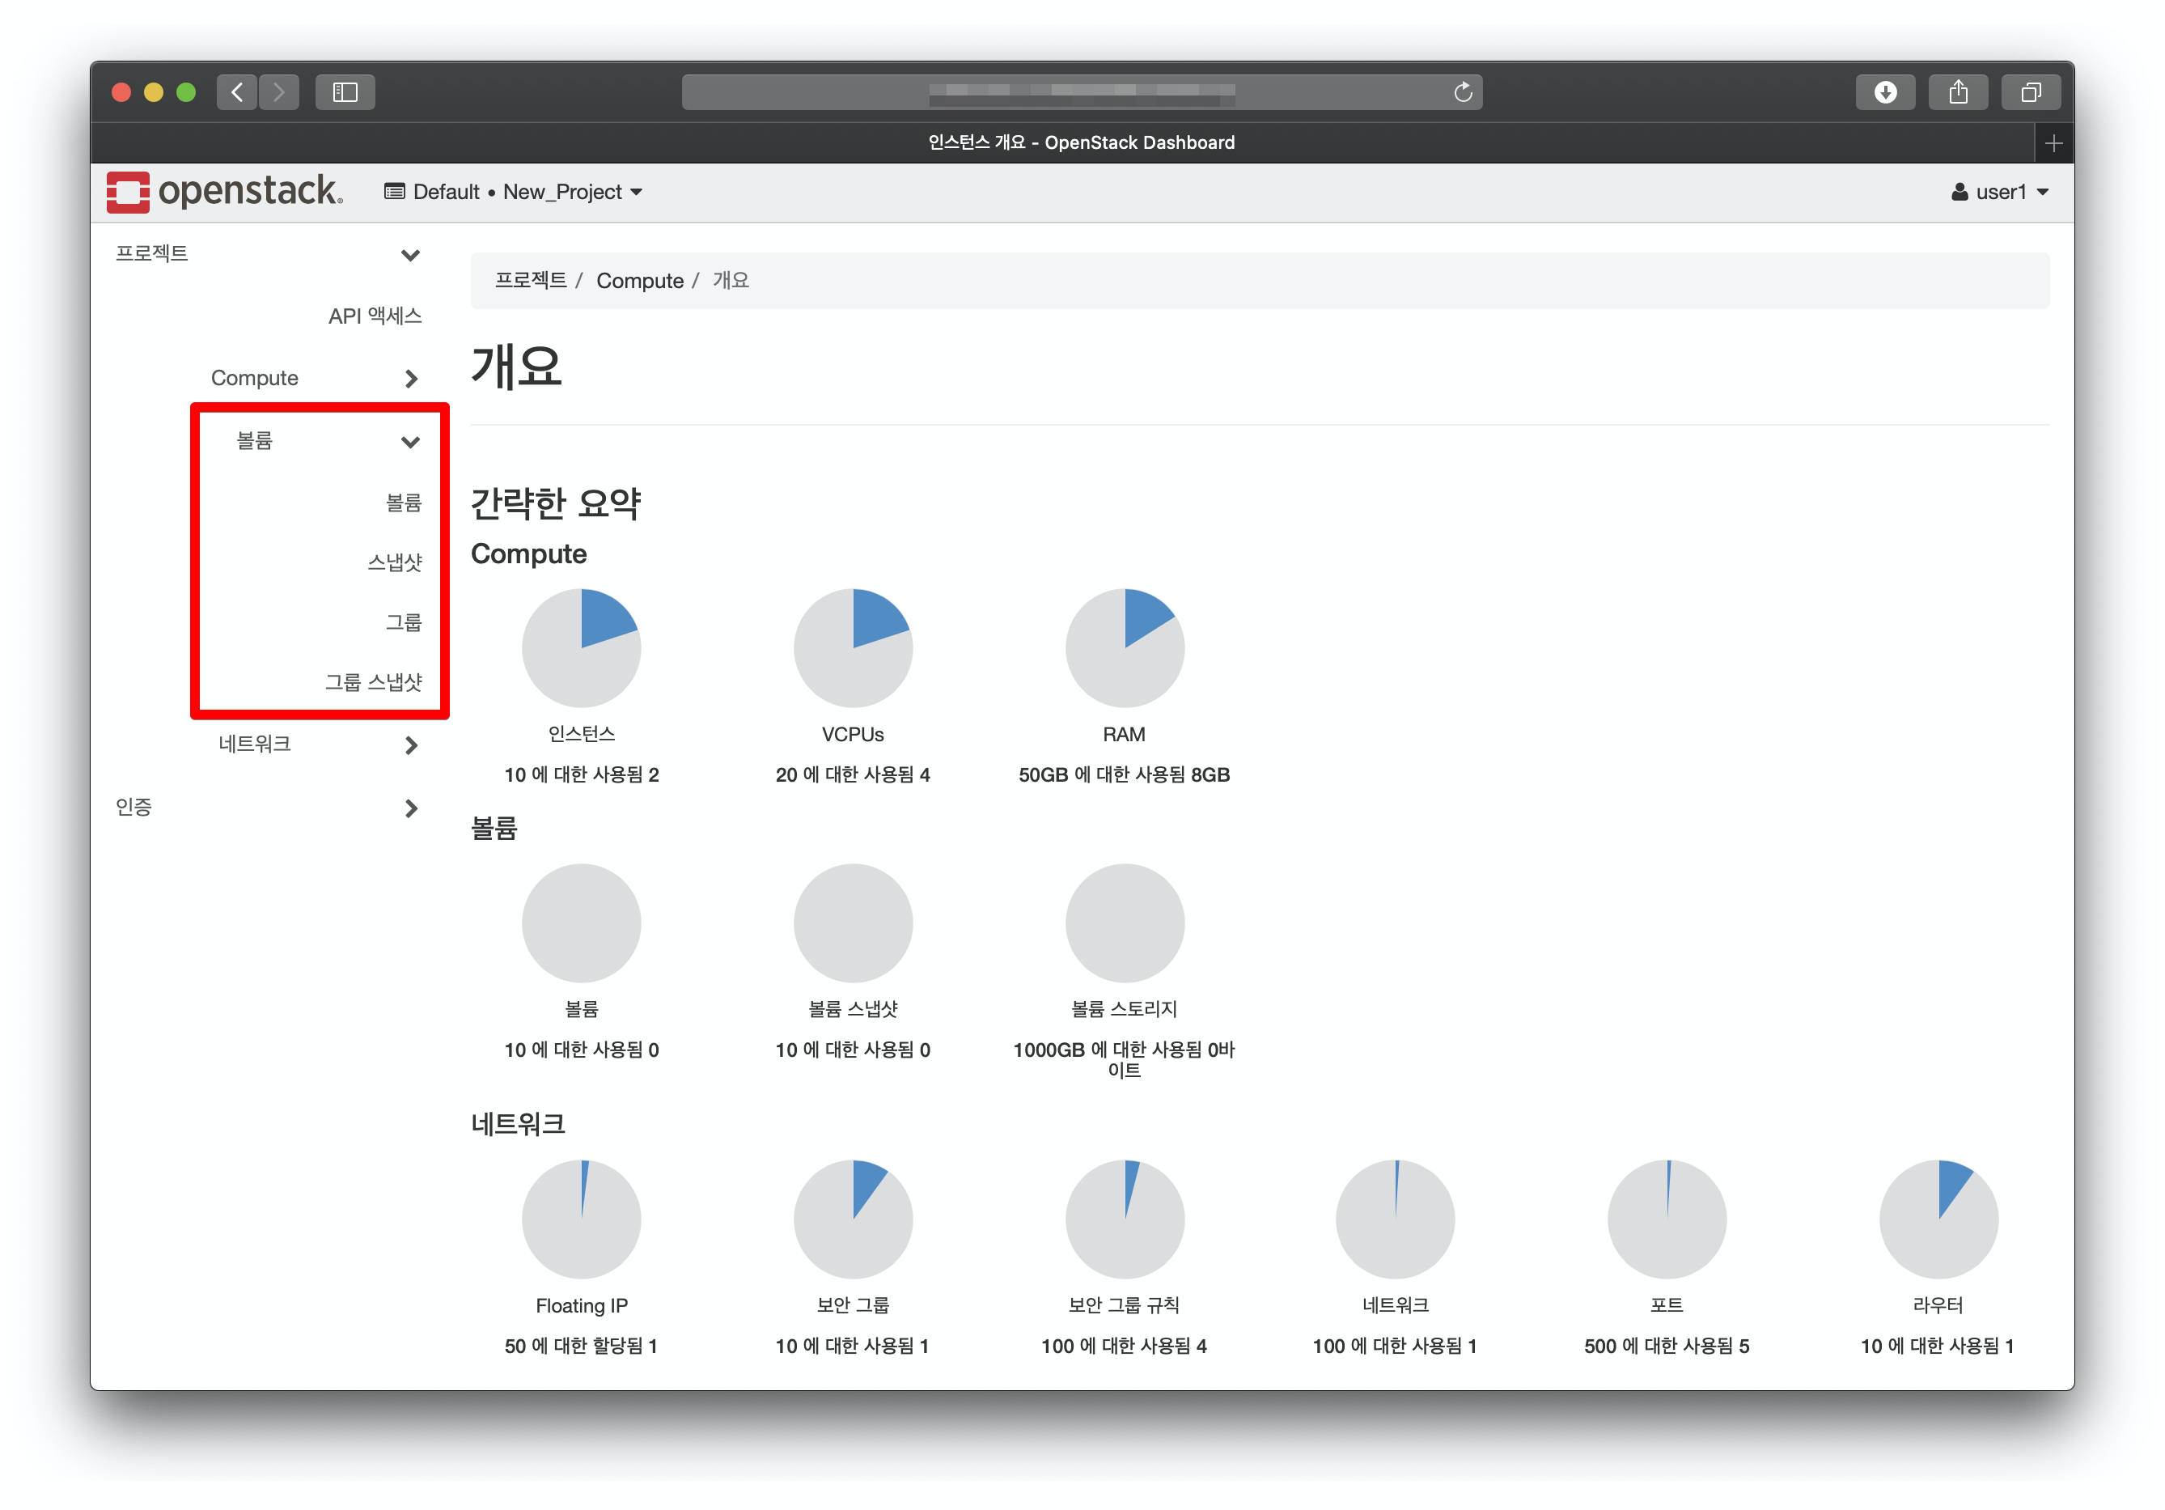Click the Safari share icon
Screen dimensions: 2165x1510
tap(1958, 91)
